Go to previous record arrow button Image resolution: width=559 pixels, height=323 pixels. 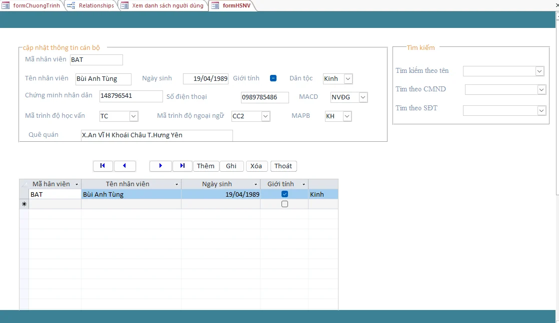[x=124, y=166]
